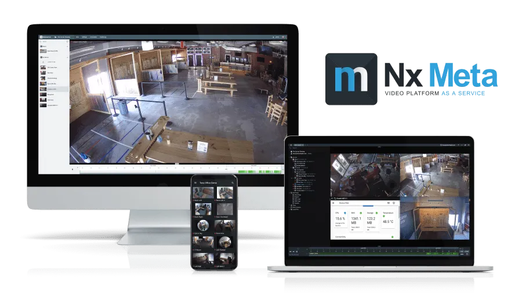Open main hamburger menu in laptop client
Viewport: 522px width, 293px height.
[x=291, y=145]
